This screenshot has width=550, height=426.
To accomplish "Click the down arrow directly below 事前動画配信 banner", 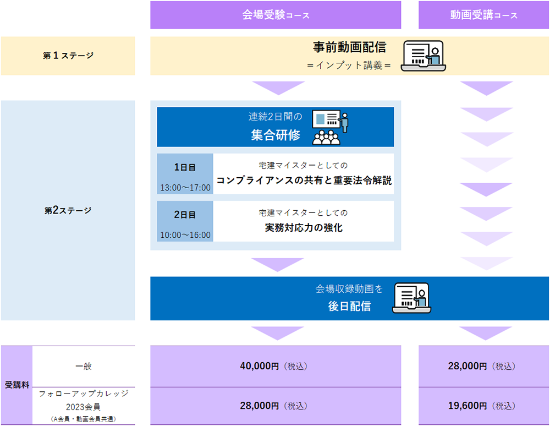I will tap(278, 88).
